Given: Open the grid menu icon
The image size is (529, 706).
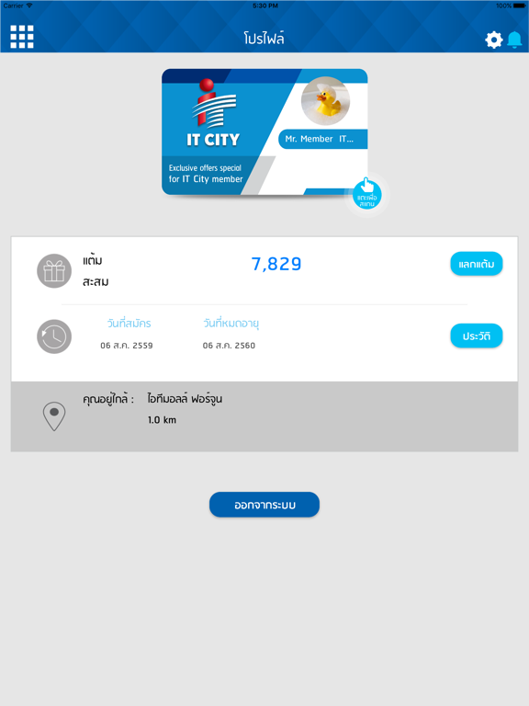Looking at the screenshot, I should pos(22,37).
